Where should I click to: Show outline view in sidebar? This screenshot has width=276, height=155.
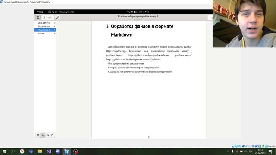tap(43, 136)
